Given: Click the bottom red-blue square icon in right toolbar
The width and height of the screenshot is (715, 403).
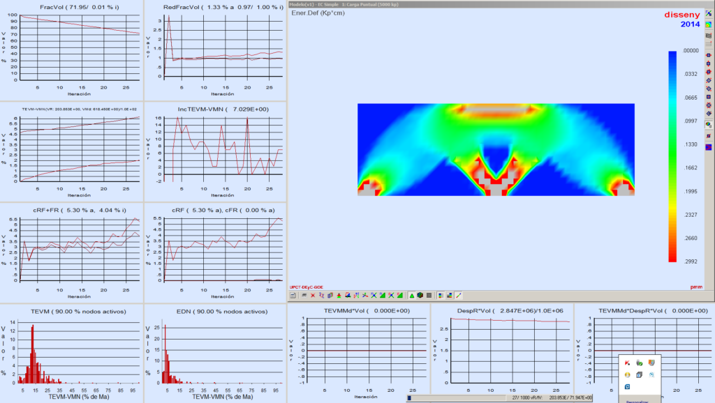Looking at the screenshot, I should tap(709, 147).
